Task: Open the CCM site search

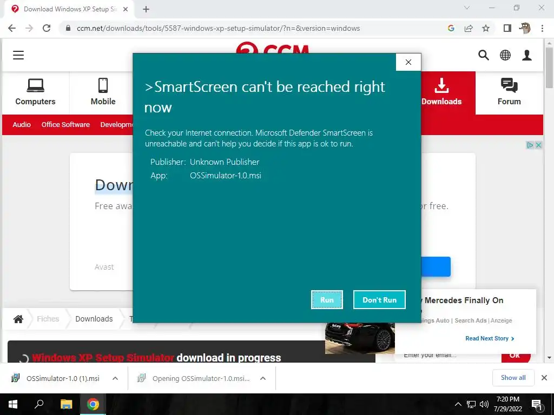Action: [x=483, y=55]
